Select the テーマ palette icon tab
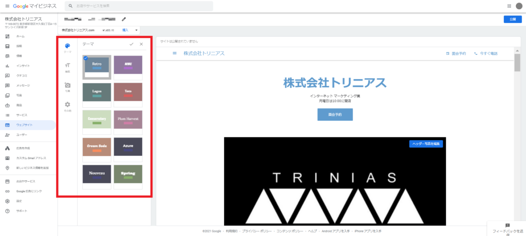 (67, 48)
